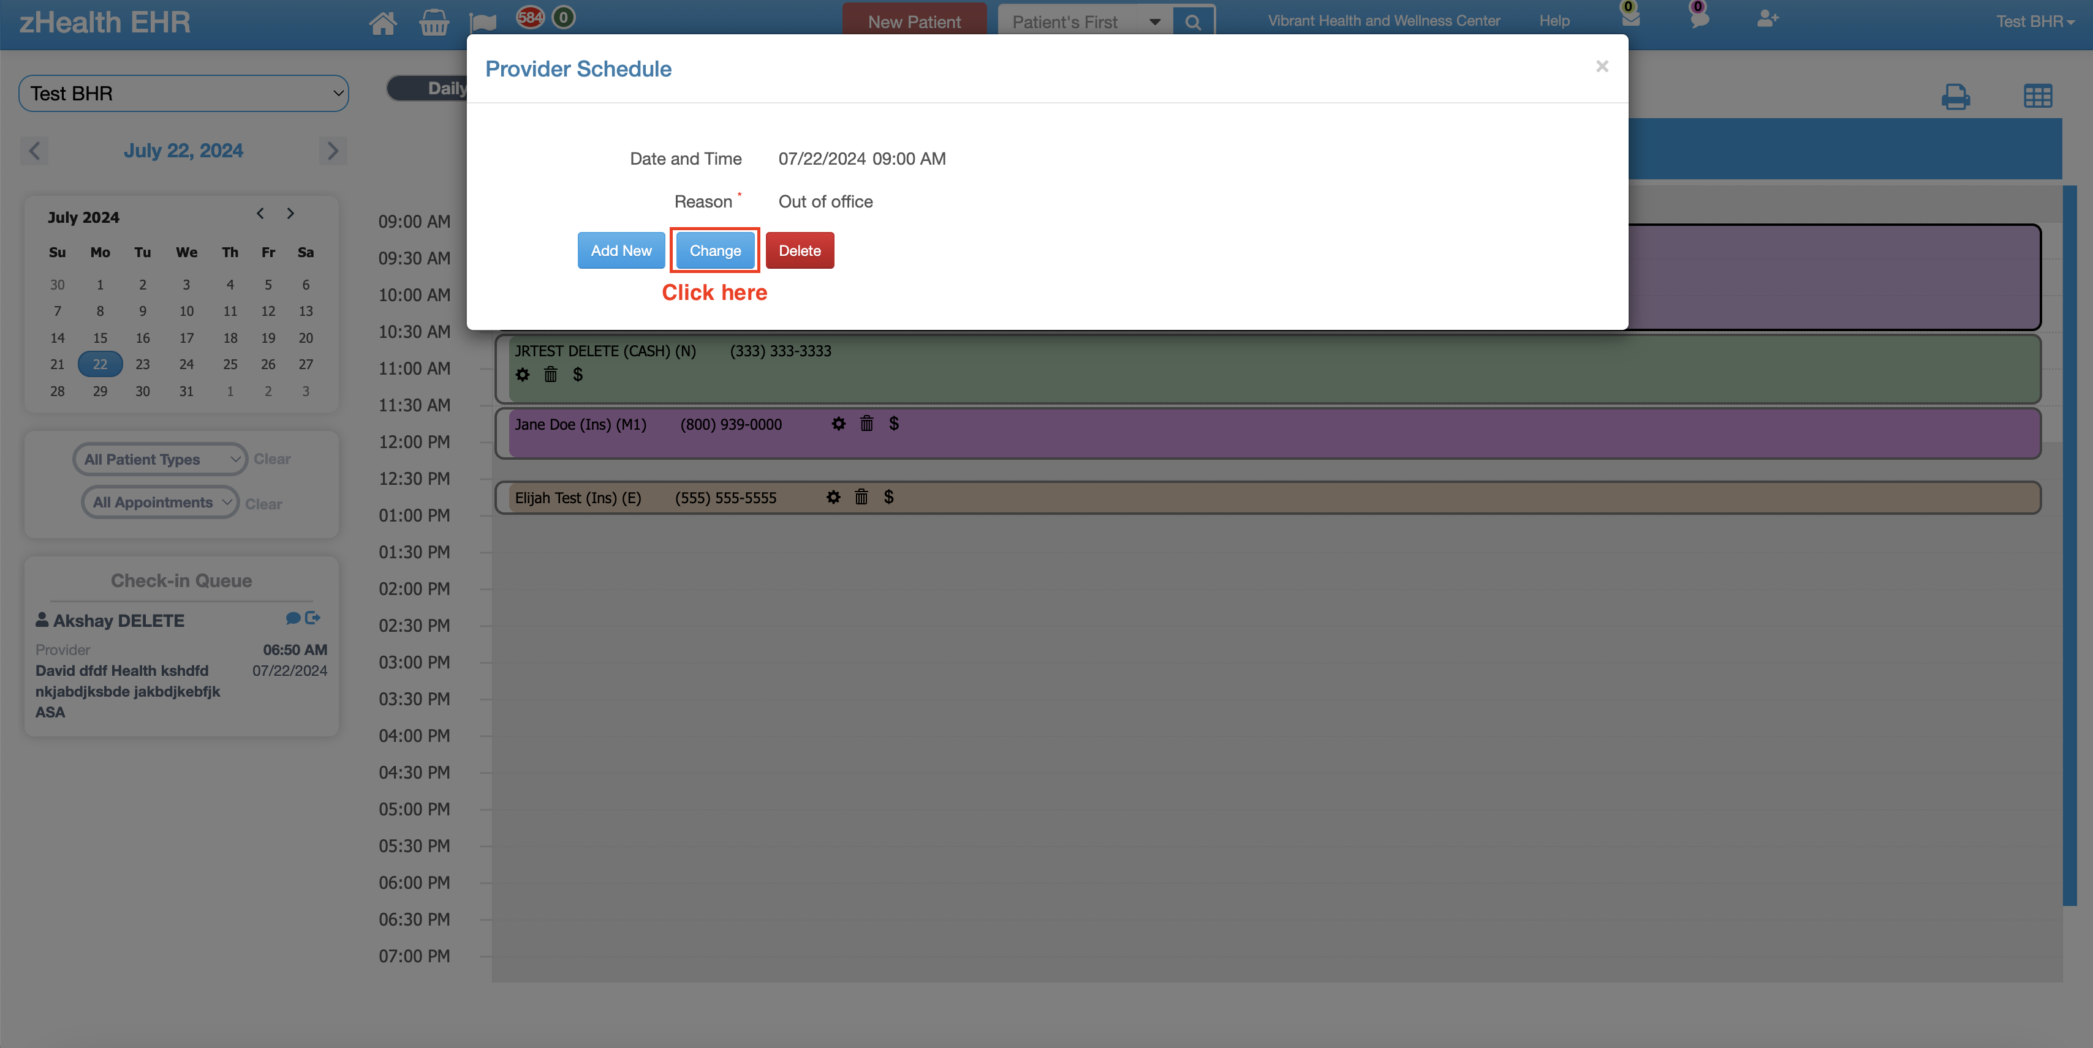This screenshot has height=1048, width=2093.
Task: Open the home icon in top bar
Action: (x=383, y=22)
